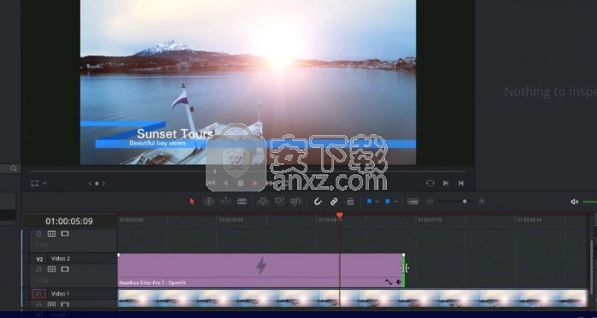
Task: Lock the Video 2 track
Action: pyautogui.click(x=38, y=269)
